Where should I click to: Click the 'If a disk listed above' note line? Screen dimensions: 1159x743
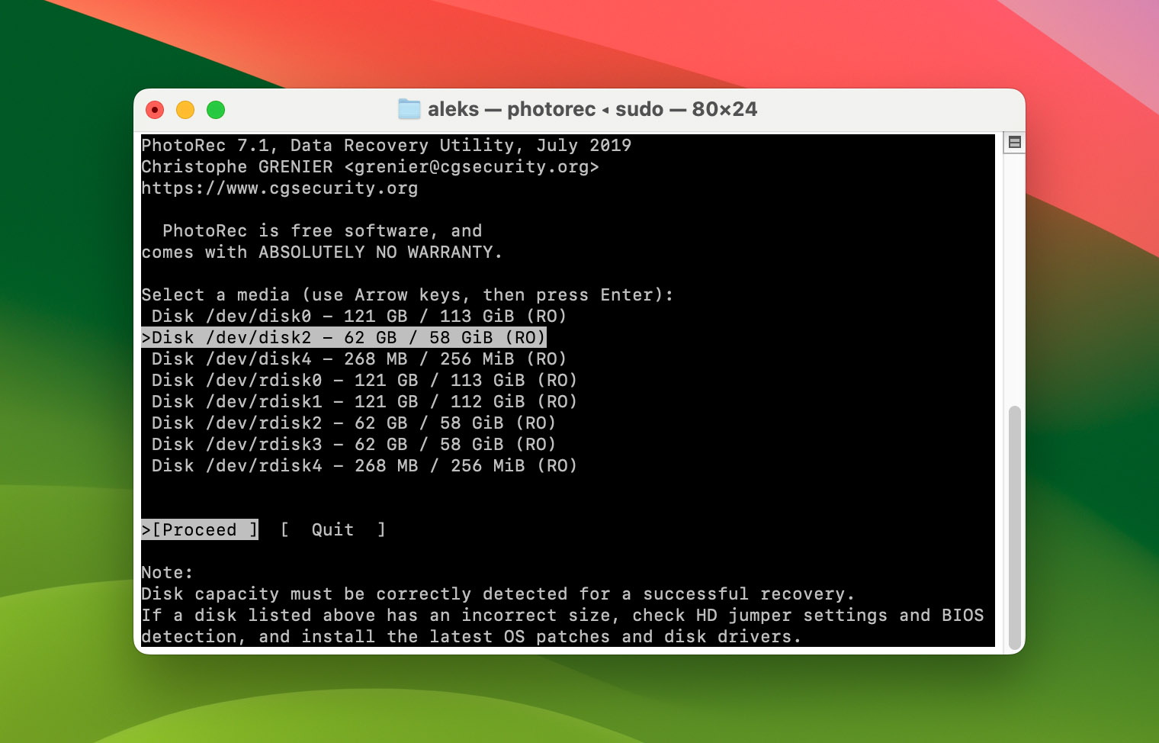tap(563, 615)
